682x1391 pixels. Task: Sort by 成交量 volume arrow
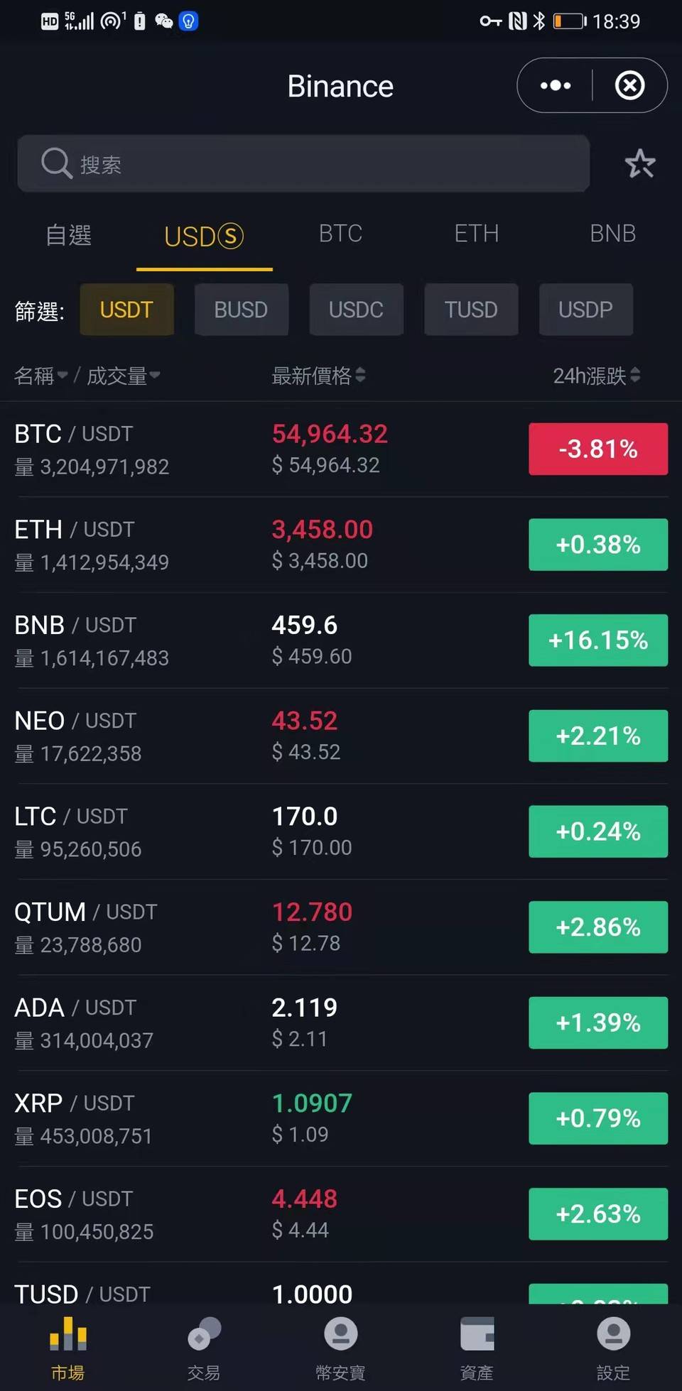tap(154, 376)
